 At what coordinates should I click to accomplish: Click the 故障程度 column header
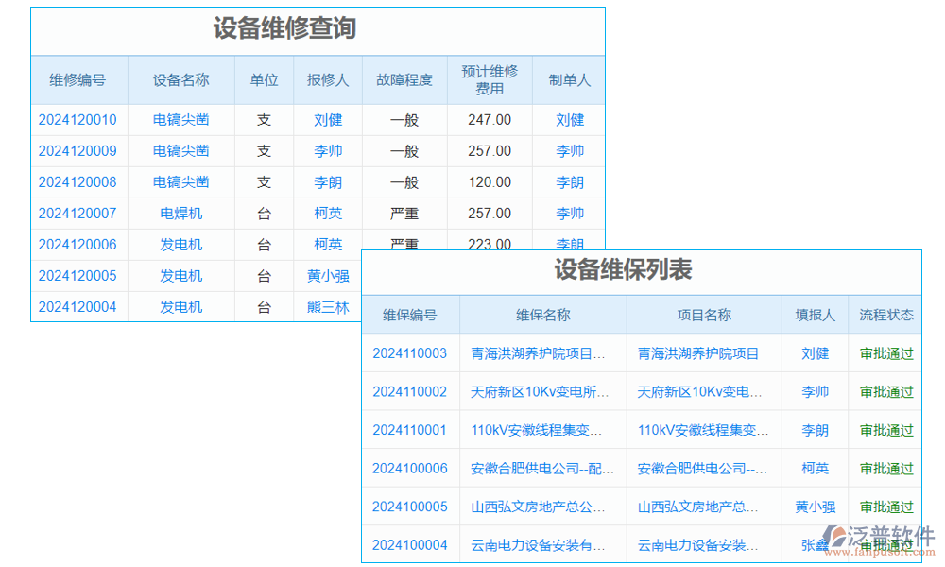tap(404, 80)
